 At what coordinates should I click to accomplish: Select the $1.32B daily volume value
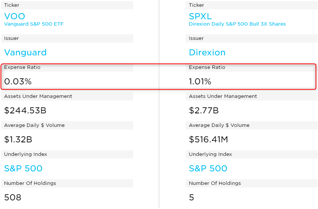18,139
